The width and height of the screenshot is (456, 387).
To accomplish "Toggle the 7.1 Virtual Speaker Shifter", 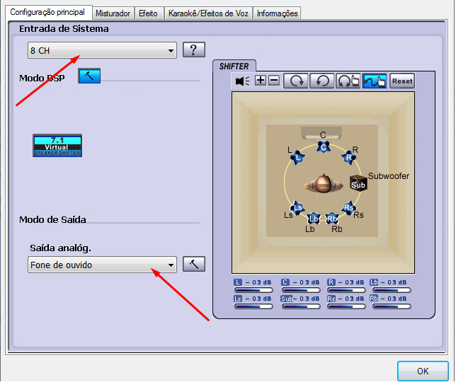I will click(x=57, y=145).
